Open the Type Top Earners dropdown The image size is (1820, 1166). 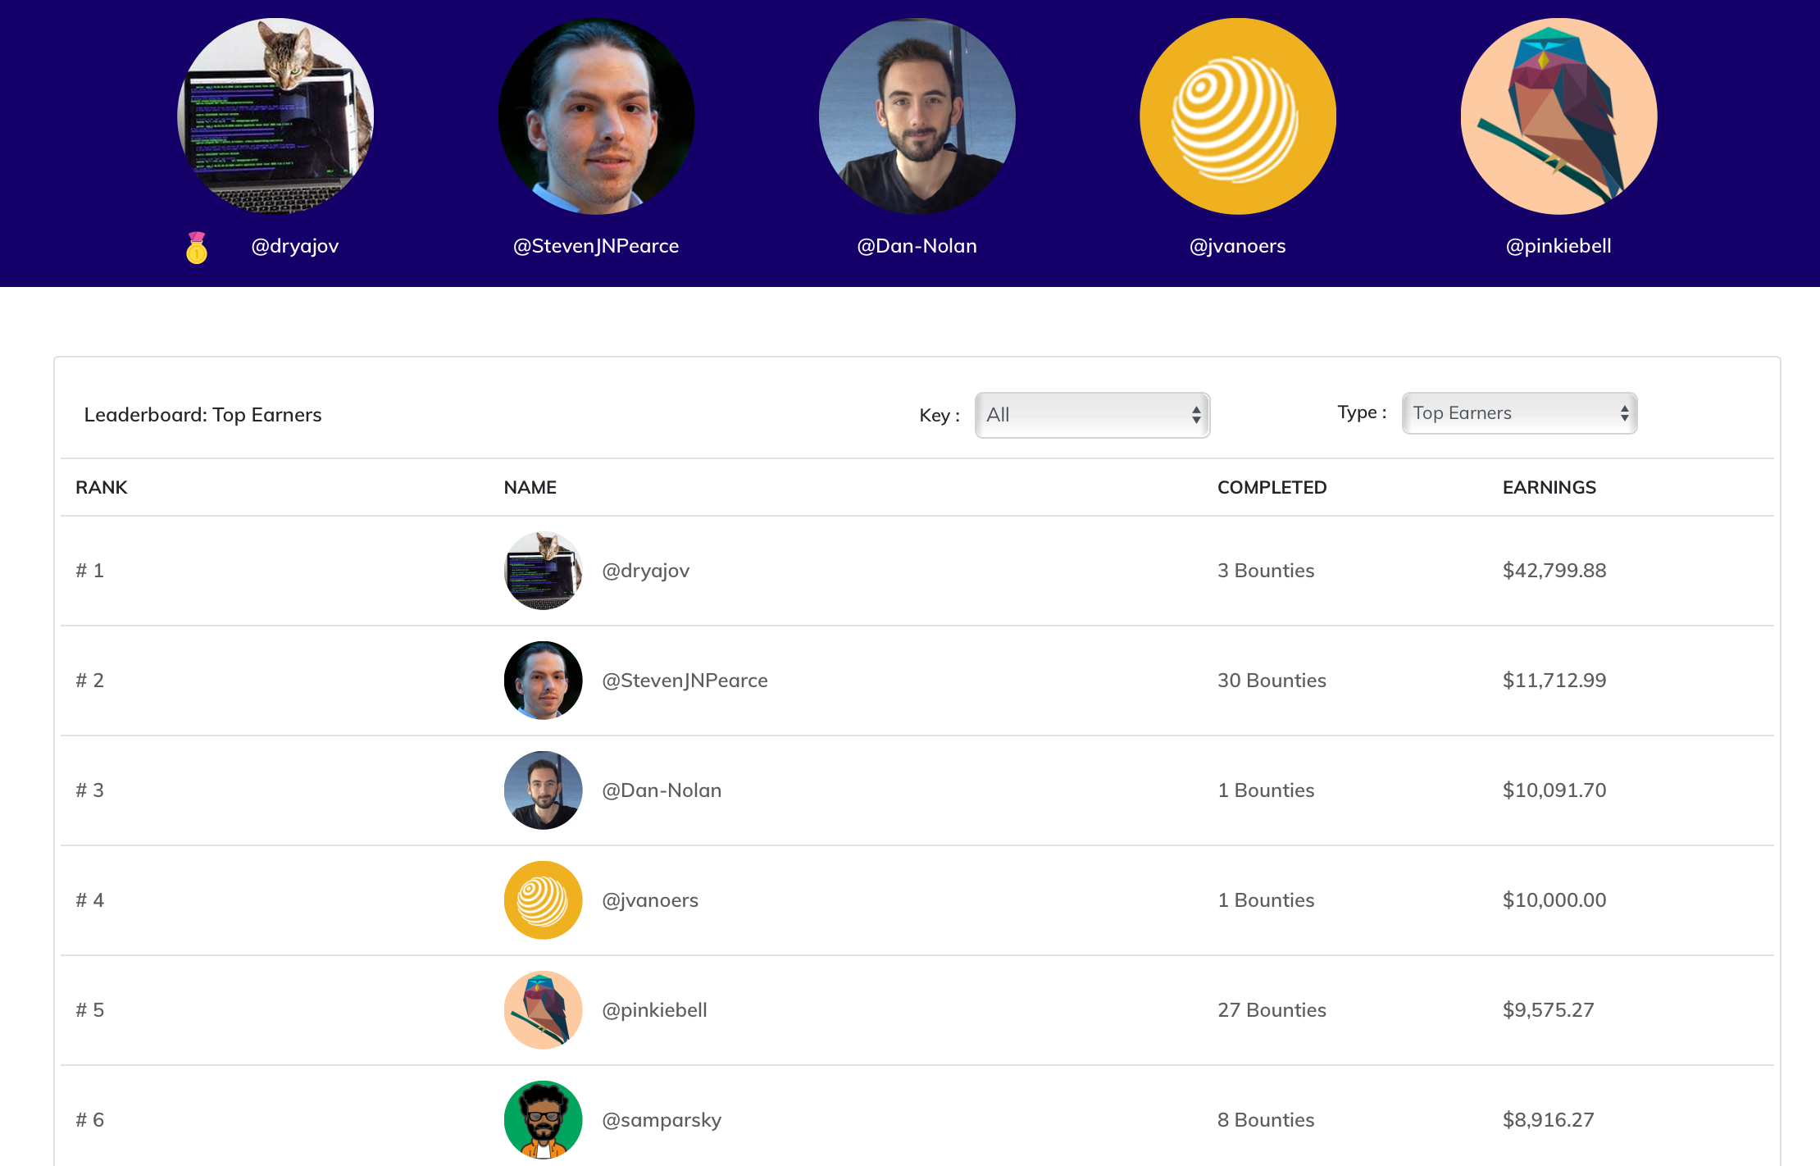[x=1519, y=413]
